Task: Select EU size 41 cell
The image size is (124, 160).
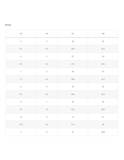Action: point(73,117)
